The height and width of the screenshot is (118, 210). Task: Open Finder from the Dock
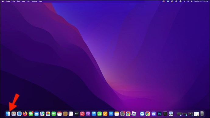8,114
